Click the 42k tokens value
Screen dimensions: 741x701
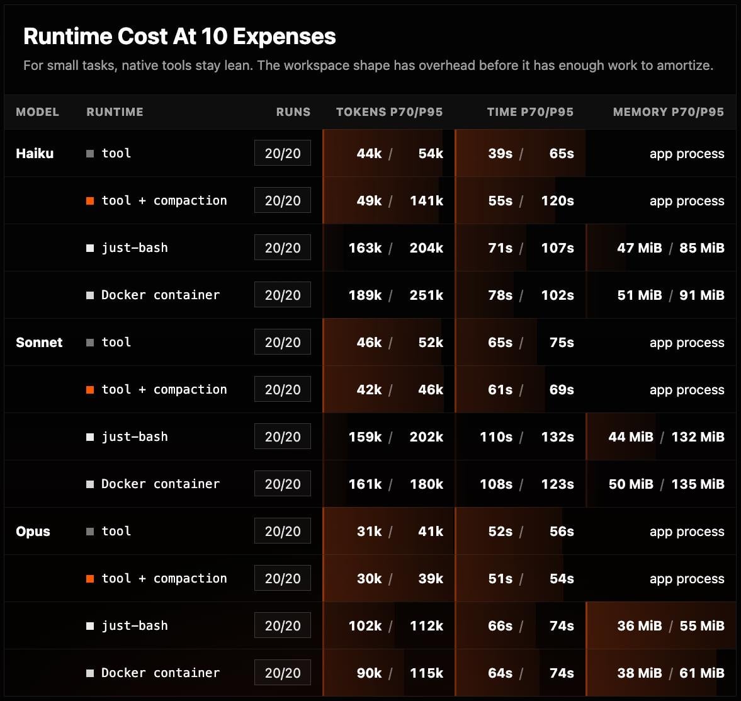369,389
